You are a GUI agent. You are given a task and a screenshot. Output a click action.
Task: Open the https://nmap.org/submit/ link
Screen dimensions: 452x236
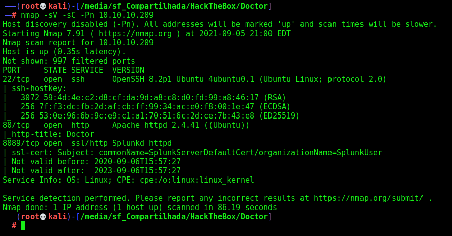(369, 198)
